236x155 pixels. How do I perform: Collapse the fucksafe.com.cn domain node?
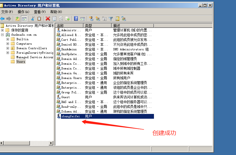coord(3,35)
